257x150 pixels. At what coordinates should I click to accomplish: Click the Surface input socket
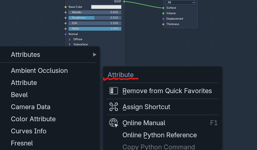point(163,8)
